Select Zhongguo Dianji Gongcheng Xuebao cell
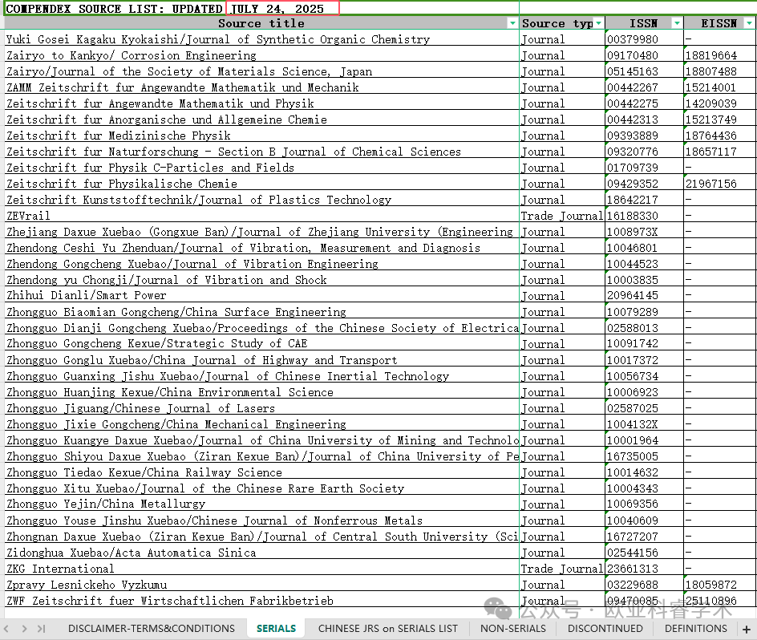The image size is (757, 640). tap(261, 327)
